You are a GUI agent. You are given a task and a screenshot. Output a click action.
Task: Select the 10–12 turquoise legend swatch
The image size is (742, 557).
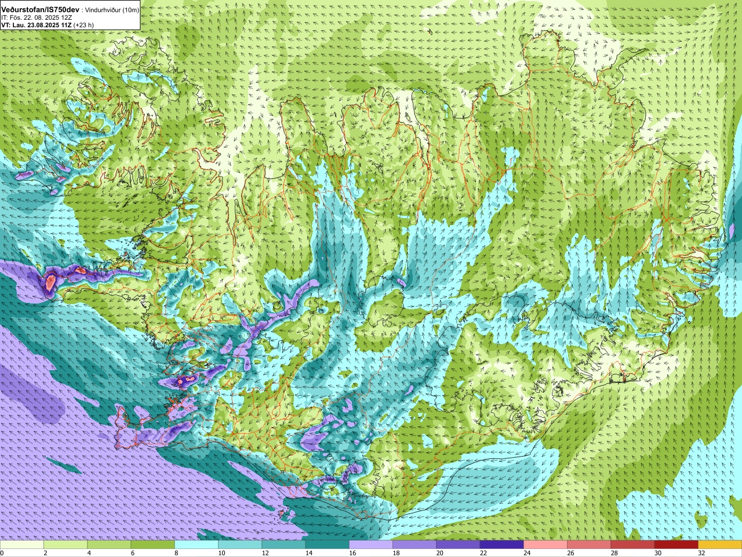point(240,545)
